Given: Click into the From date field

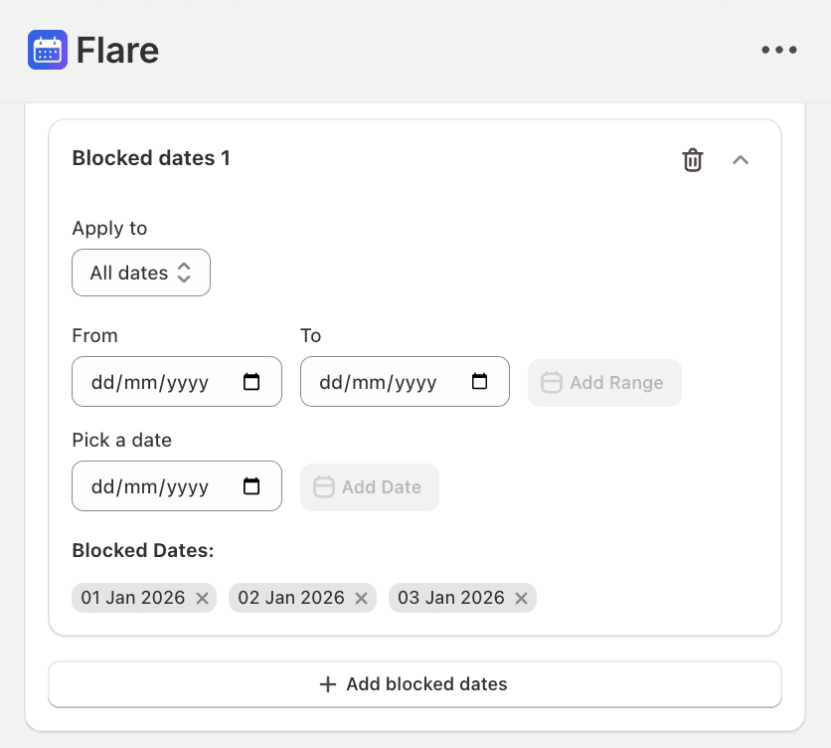Looking at the screenshot, I should pos(150,382).
